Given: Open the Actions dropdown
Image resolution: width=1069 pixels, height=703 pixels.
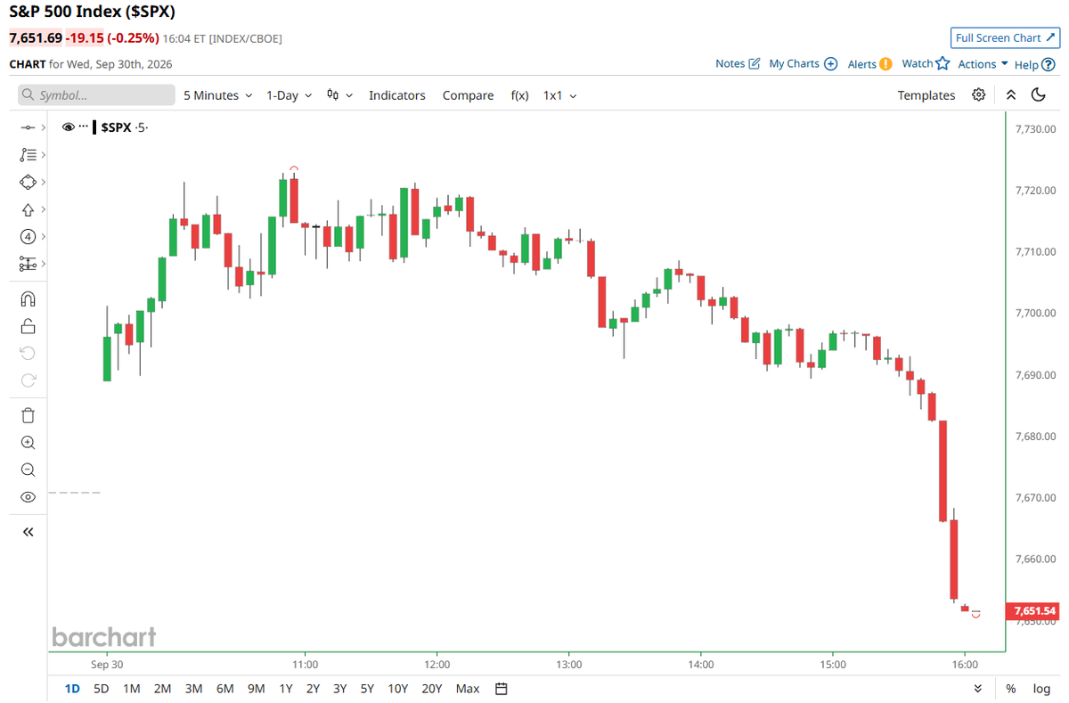Looking at the screenshot, I should 983,63.
